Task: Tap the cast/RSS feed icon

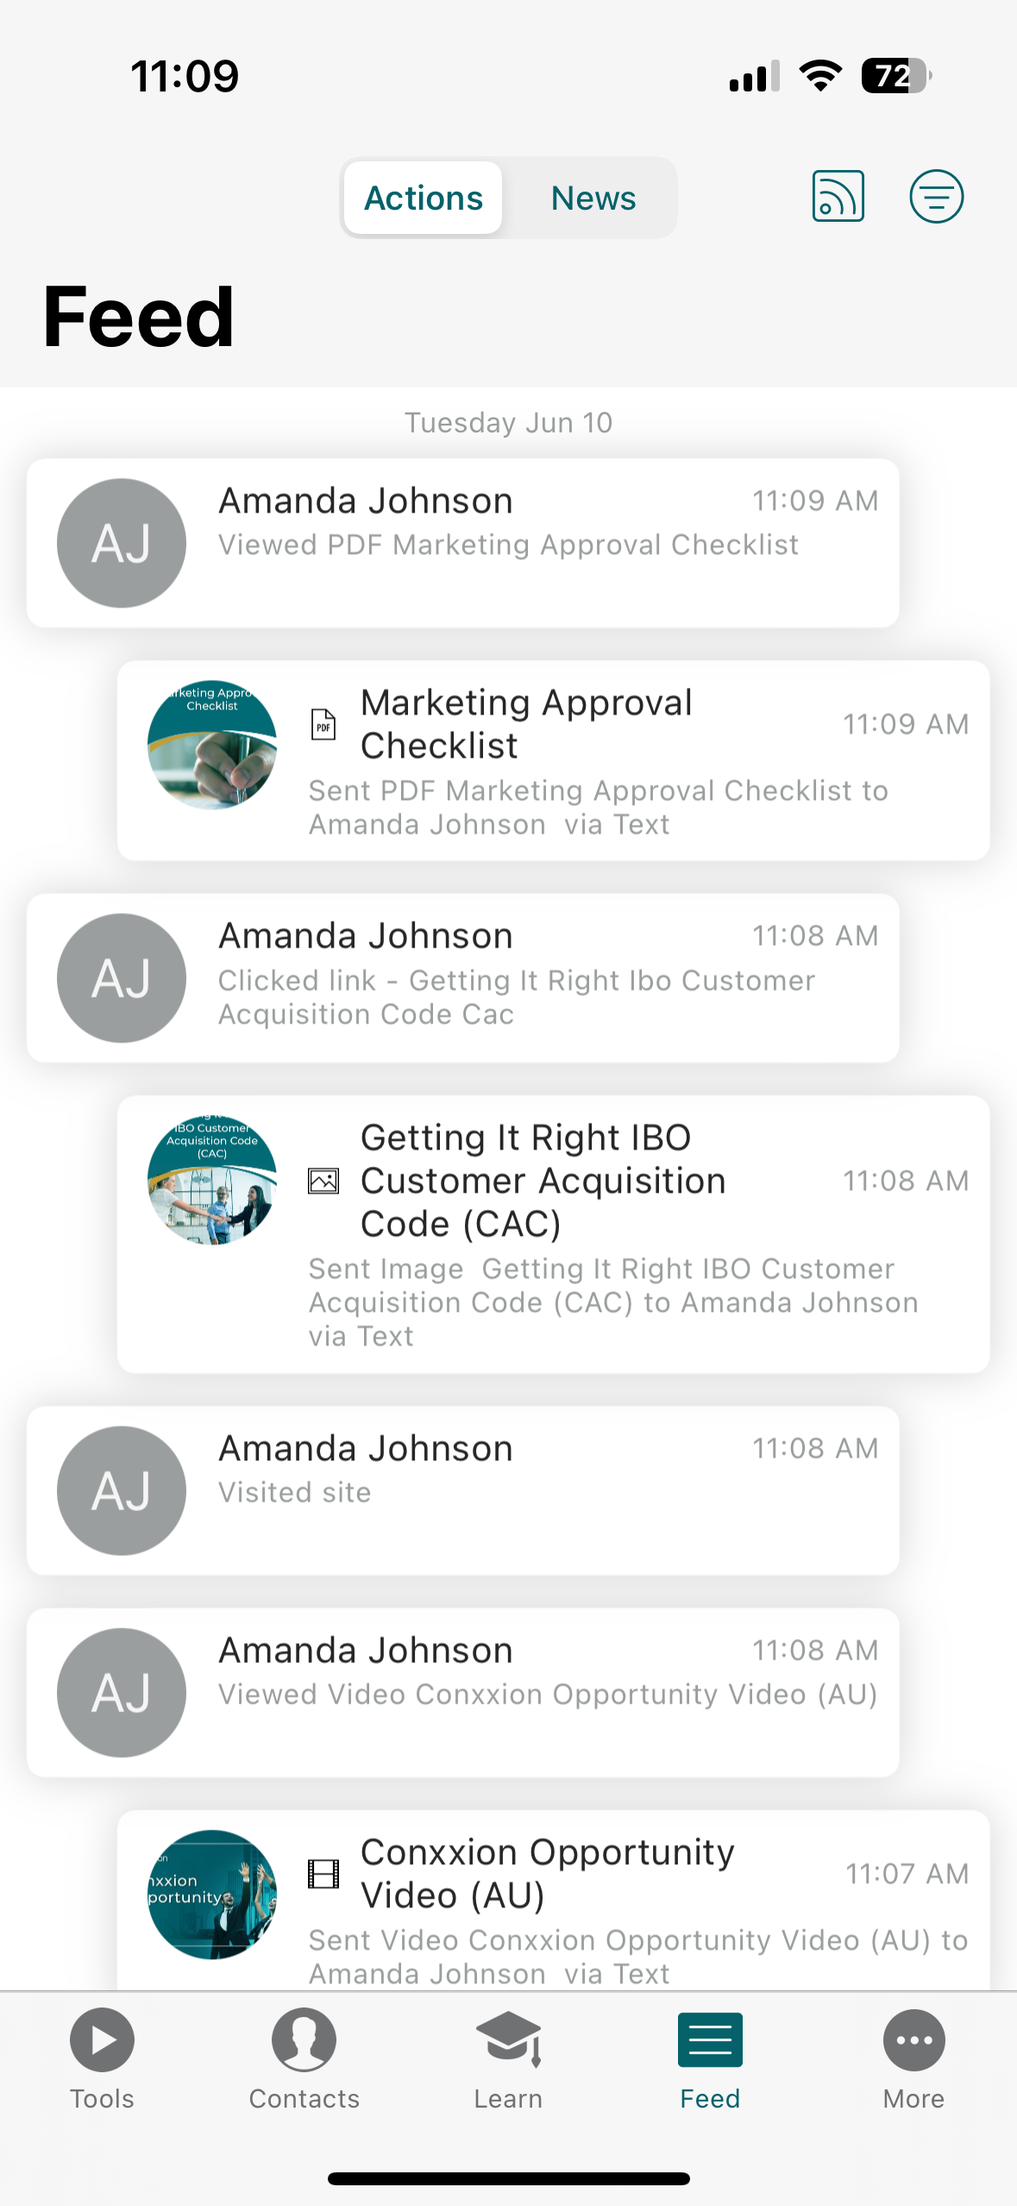Action: [x=838, y=197]
